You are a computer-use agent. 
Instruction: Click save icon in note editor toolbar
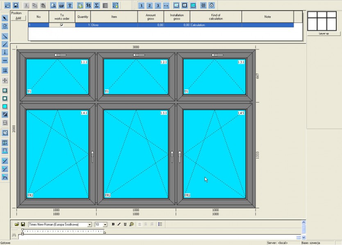[23, 224]
